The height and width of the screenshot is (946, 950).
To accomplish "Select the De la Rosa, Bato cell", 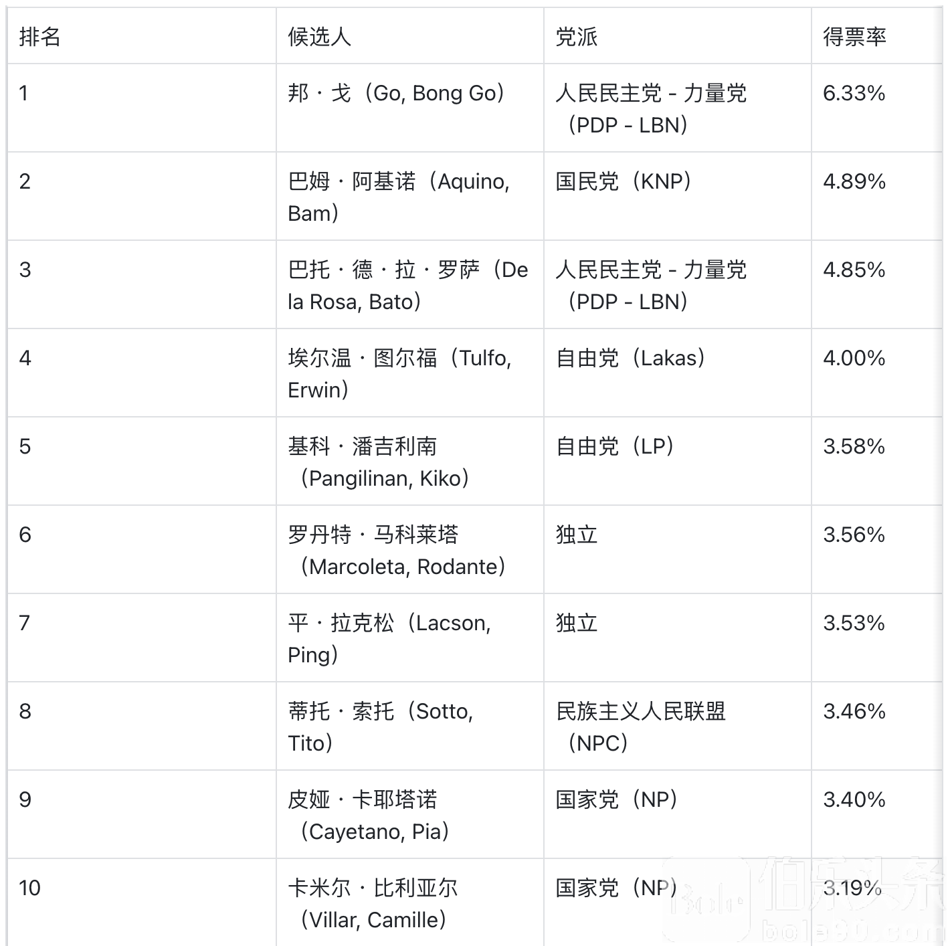I will [408, 285].
